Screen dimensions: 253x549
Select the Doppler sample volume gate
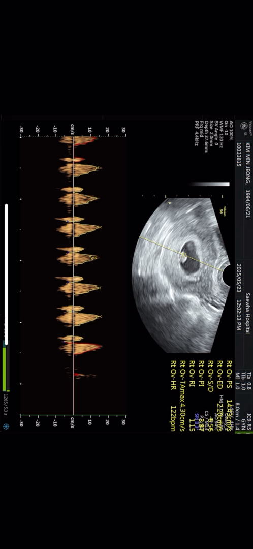coord(184,255)
